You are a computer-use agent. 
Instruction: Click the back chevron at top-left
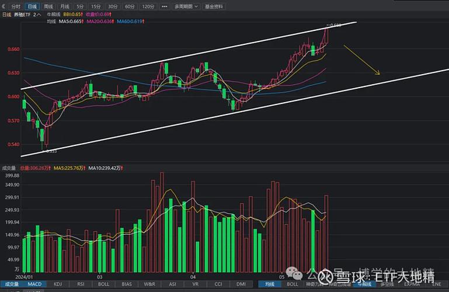[x=4, y=6]
